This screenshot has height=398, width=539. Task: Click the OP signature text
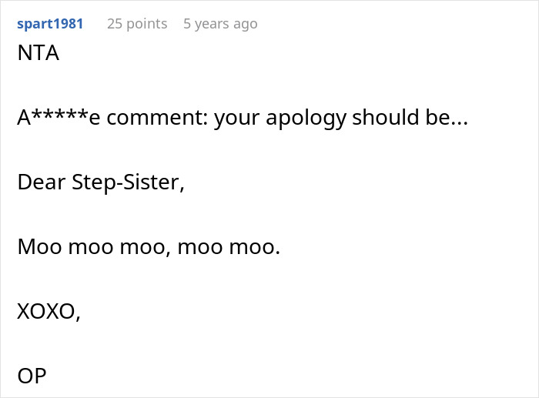pos(32,376)
